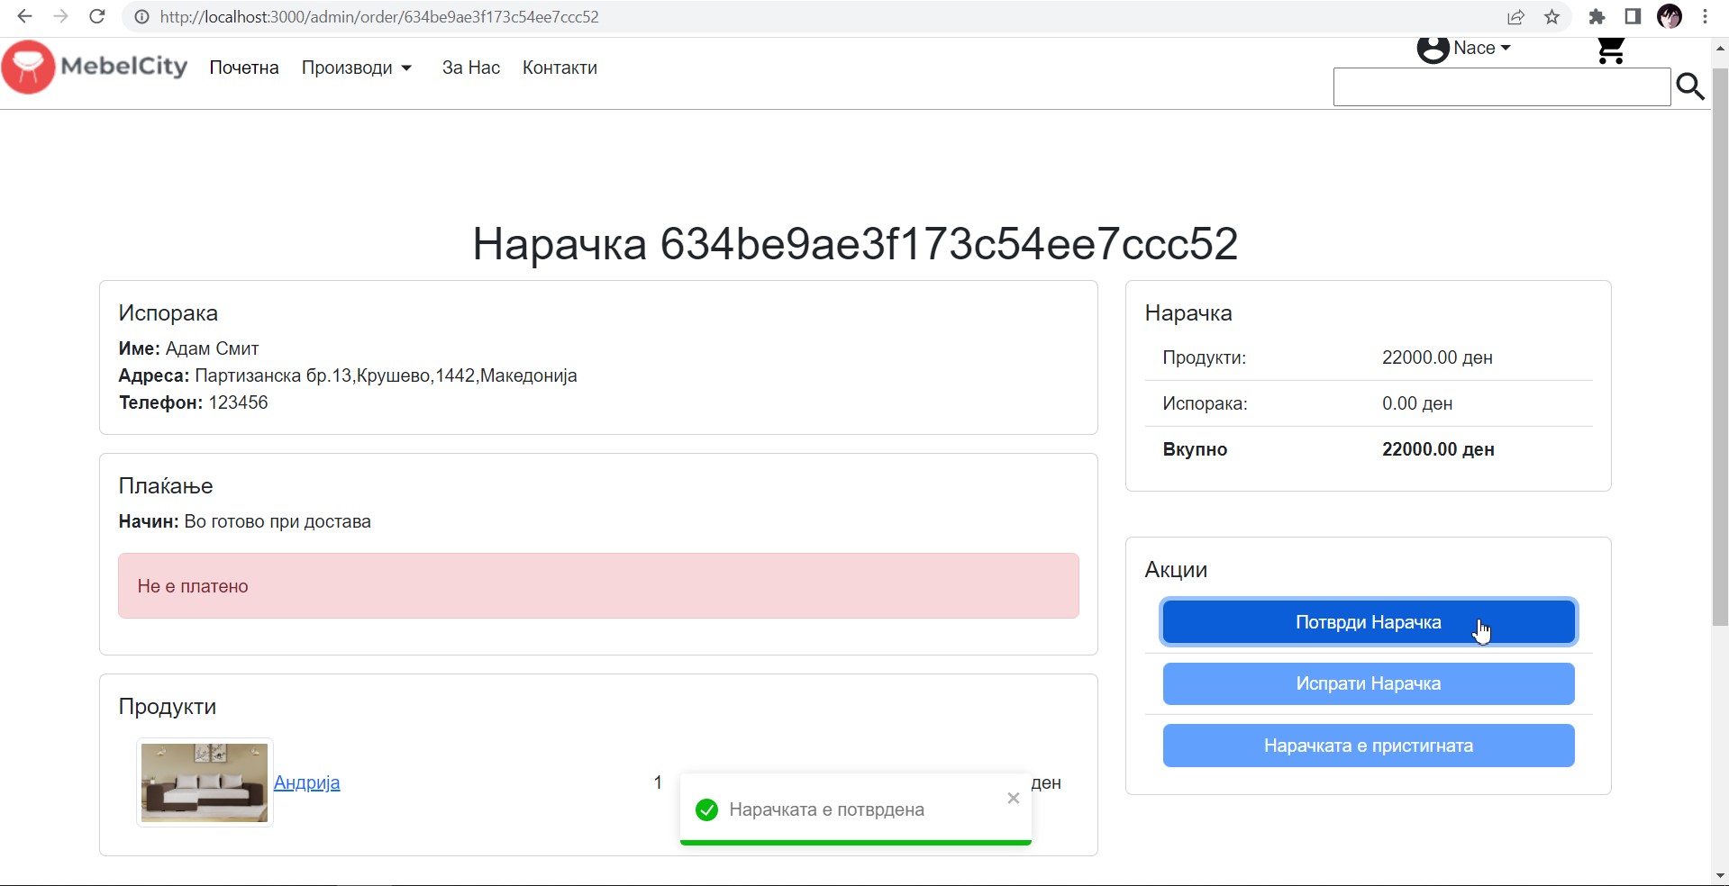Go to Почетна page
This screenshot has height=886, width=1729.
coord(244,68)
